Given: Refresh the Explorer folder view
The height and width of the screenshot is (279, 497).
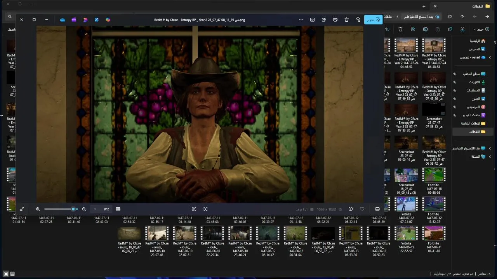Looking at the screenshot, I should tap(450, 17).
